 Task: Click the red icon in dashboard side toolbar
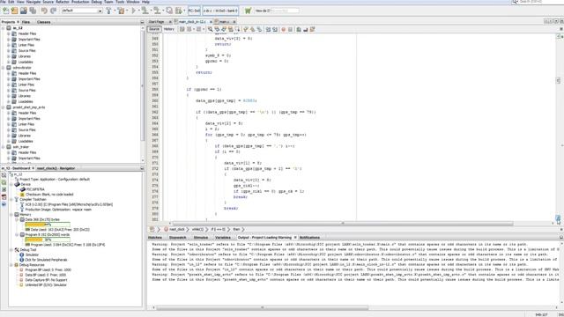tap(4, 197)
